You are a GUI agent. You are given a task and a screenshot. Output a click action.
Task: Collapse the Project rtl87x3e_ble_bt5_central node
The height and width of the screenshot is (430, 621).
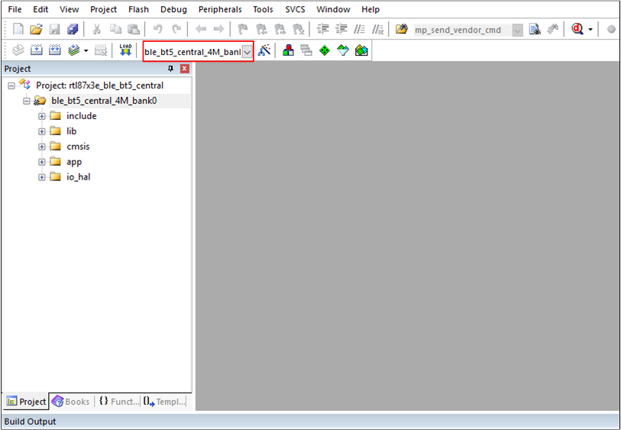(x=11, y=86)
